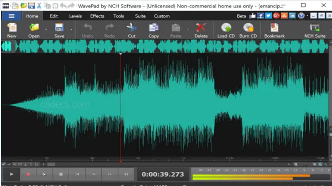Open help with the question mark icon

301,16
